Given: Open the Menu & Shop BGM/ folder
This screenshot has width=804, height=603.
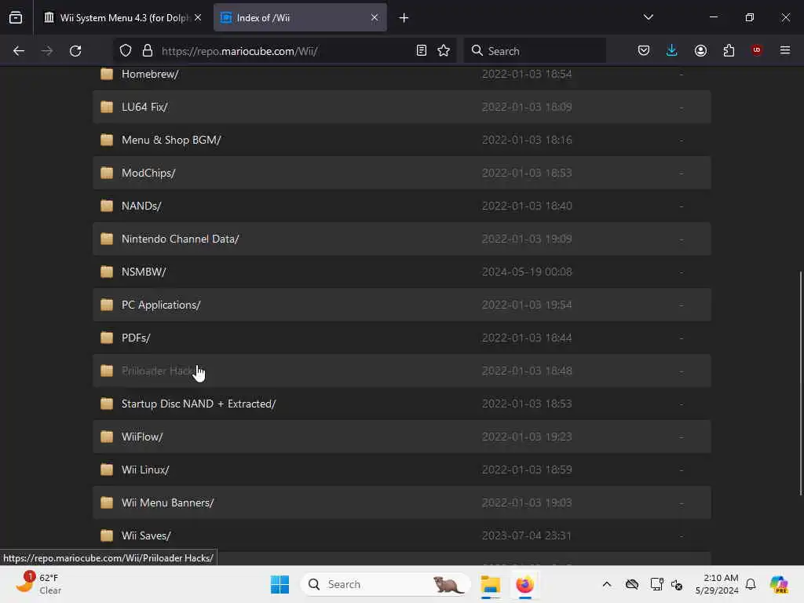Looking at the screenshot, I should click(171, 140).
